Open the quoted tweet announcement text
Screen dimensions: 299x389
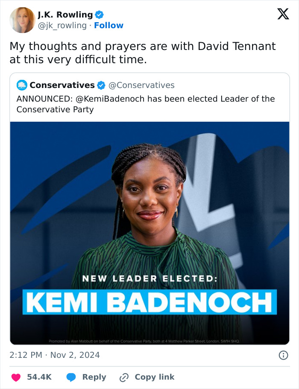[146, 104]
